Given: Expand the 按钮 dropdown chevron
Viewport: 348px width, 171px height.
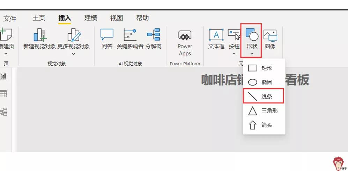Looking at the screenshot, I should pos(234,54).
